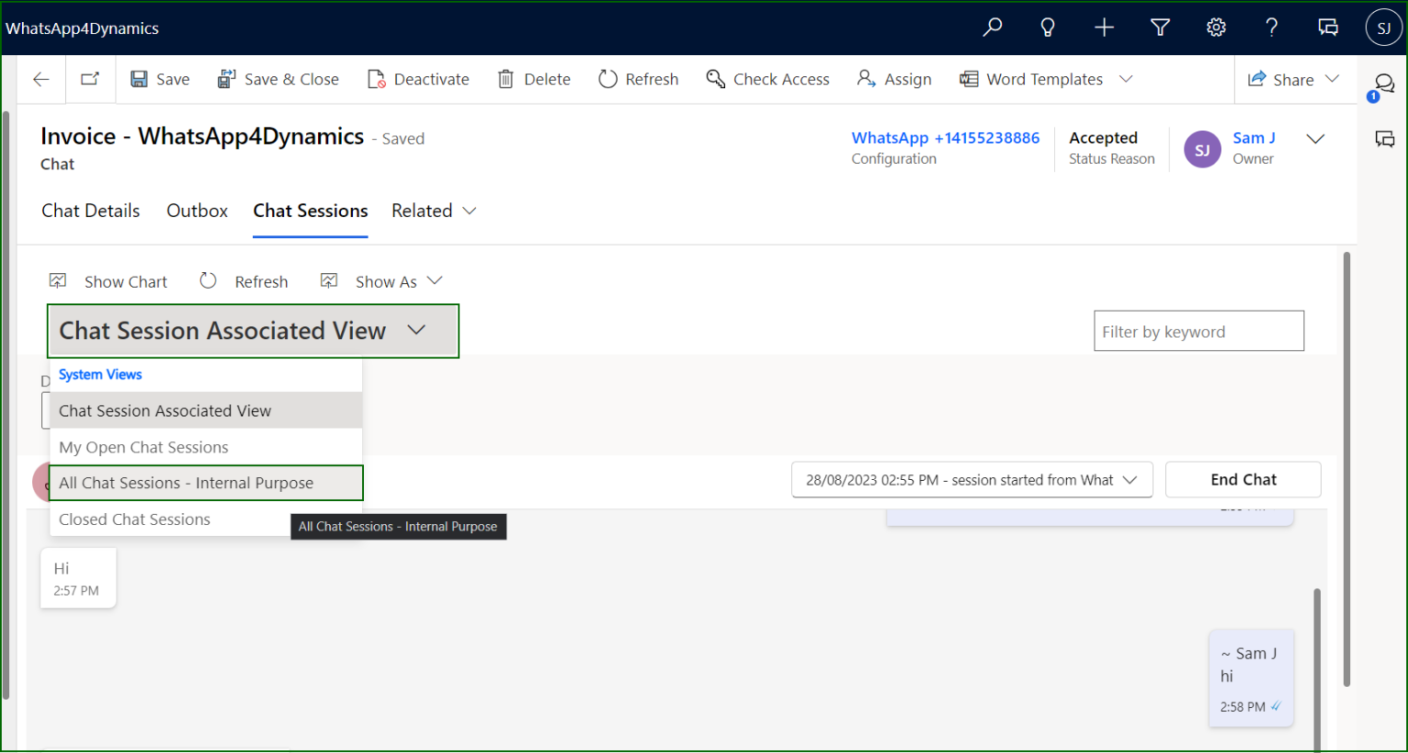Click the lightbulb assistant icon
Viewport: 1408px width, 753px height.
coord(1048,27)
